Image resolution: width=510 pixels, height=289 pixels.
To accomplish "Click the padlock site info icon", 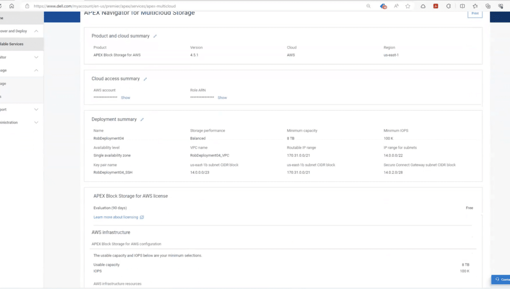I will pyautogui.click(x=27, y=6).
